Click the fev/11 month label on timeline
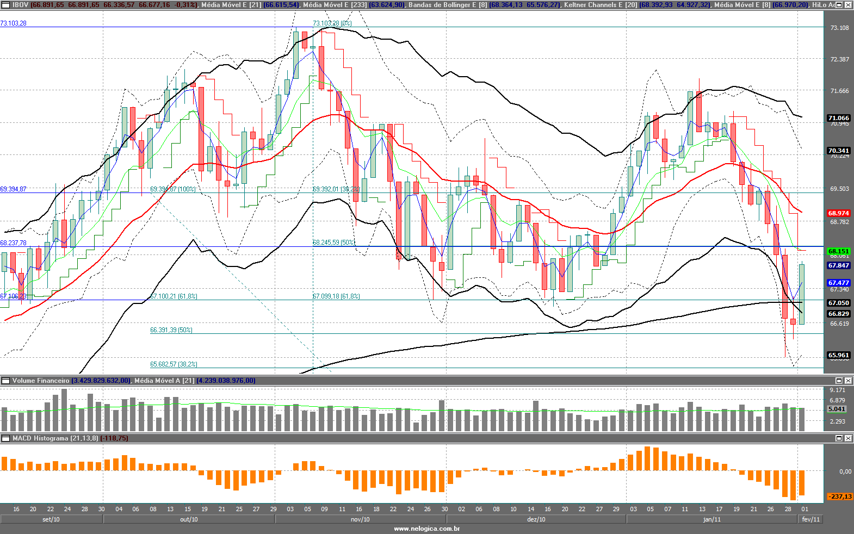The height and width of the screenshot is (534, 854). pyautogui.click(x=811, y=519)
